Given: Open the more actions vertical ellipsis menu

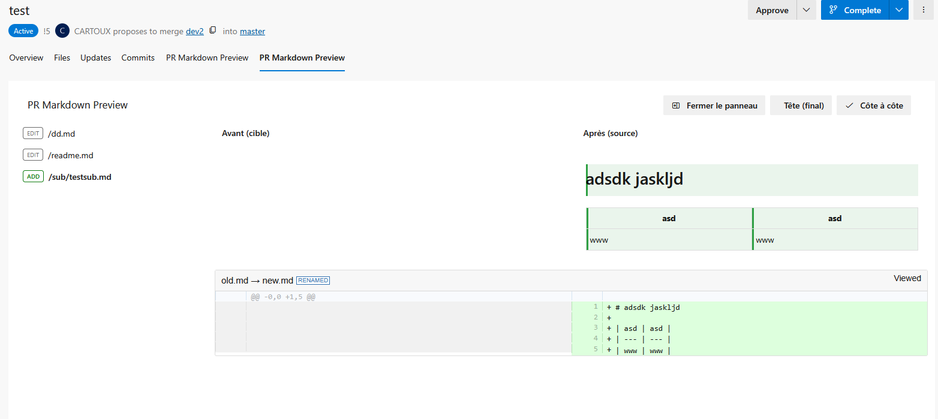Looking at the screenshot, I should click(x=924, y=10).
